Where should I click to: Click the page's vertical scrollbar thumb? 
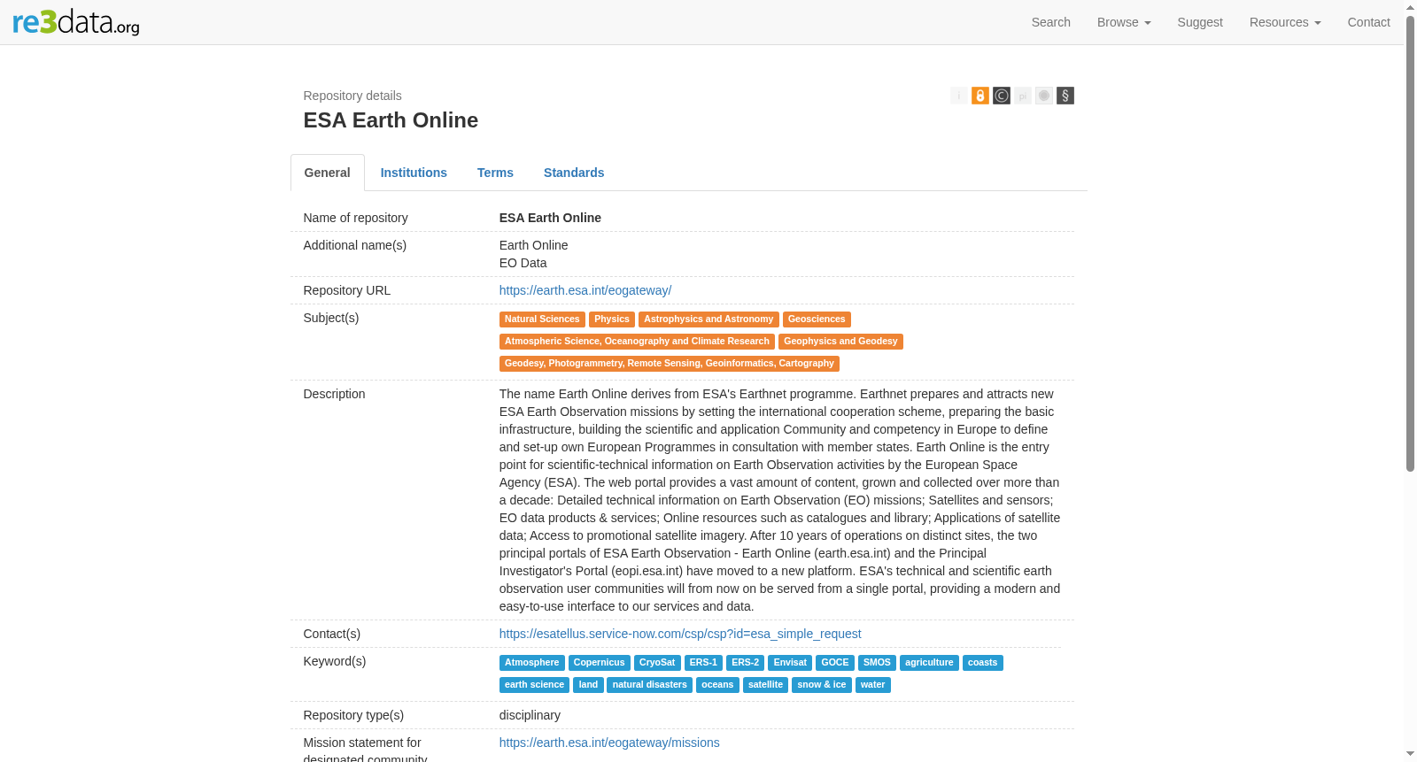pyautogui.click(x=1411, y=243)
